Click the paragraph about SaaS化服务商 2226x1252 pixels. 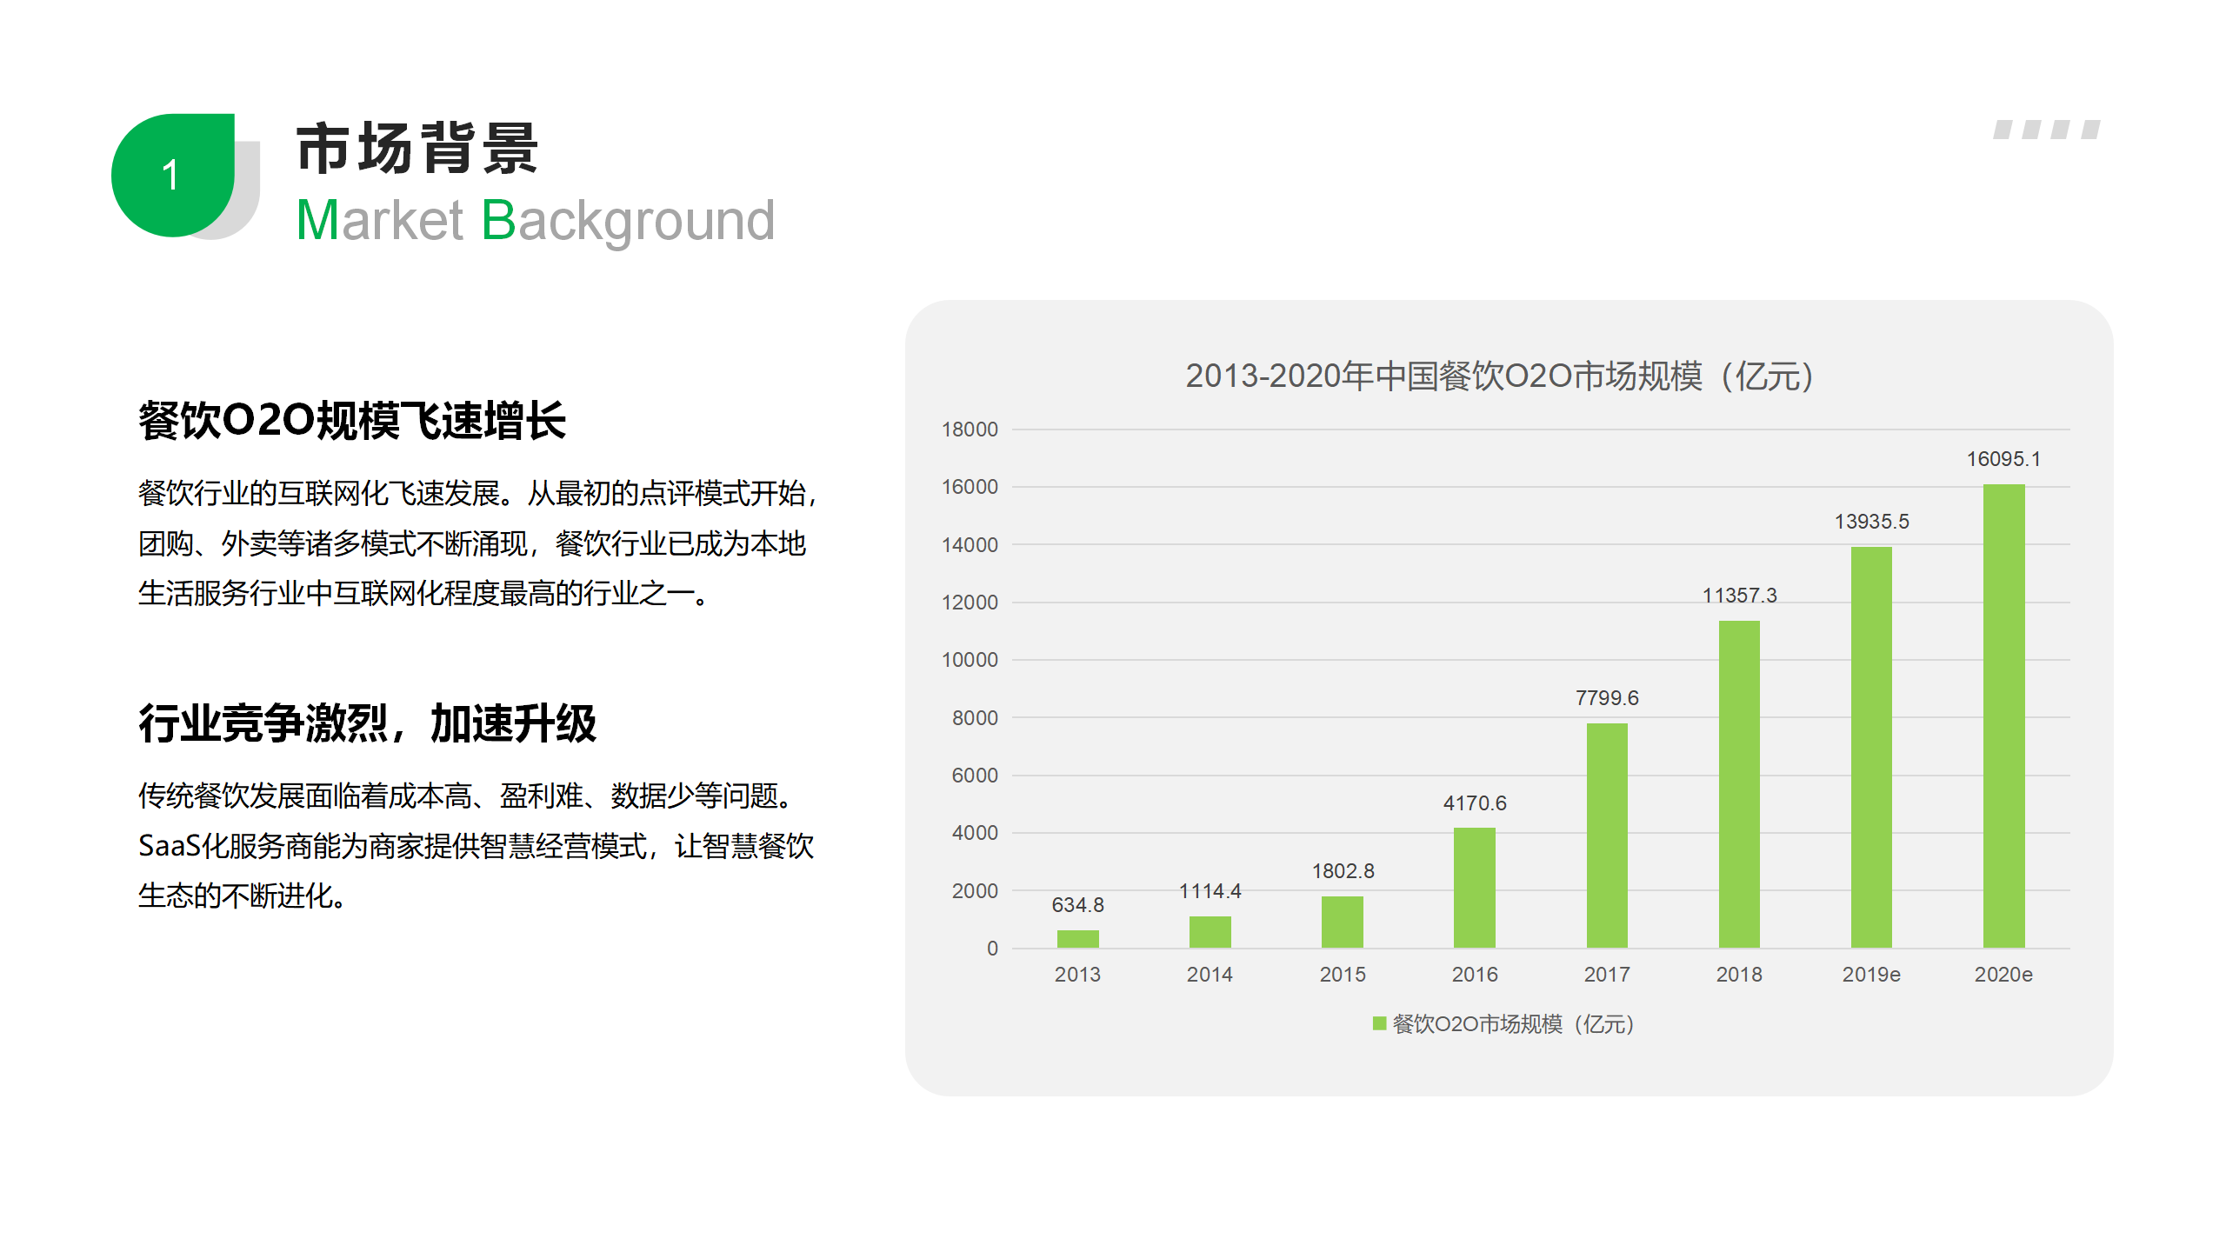click(x=476, y=845)
